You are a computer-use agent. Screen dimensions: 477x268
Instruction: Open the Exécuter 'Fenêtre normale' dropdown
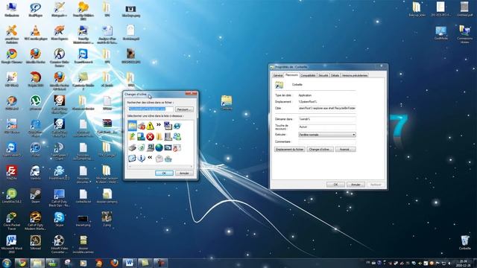click(x=327, y=135)
